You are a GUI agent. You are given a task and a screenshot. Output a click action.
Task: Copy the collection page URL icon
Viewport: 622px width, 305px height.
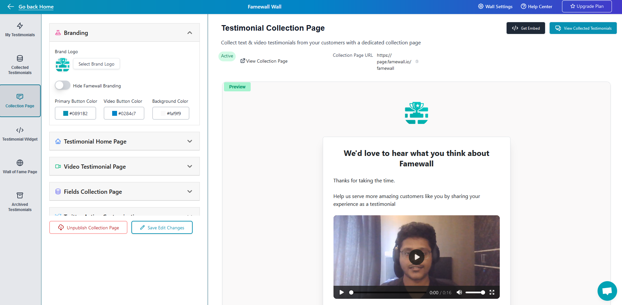point(417,62)
